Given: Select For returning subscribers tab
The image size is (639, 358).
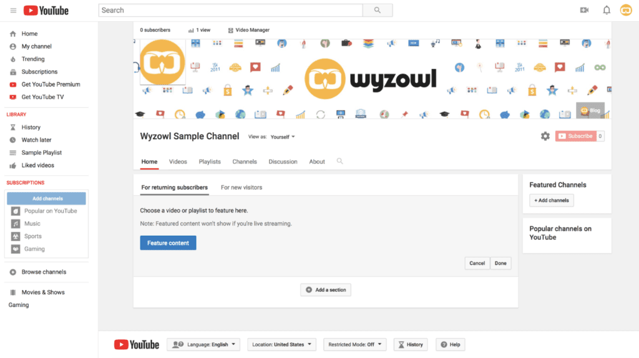Looking at the screenshot, I should (x=175, y=187).
